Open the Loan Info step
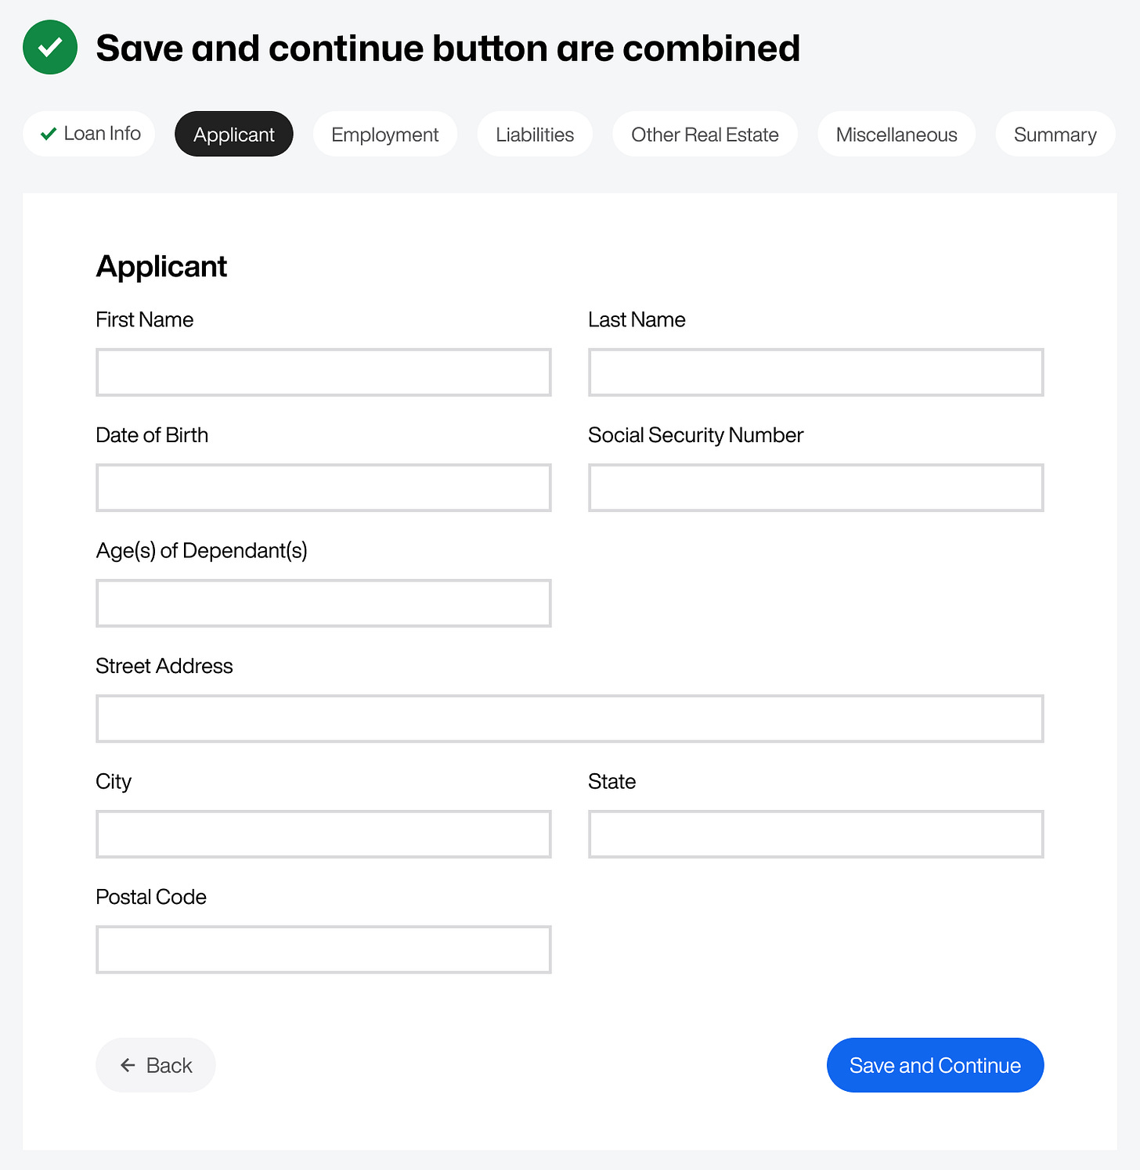This screenshot has width=1140, height=1170. [x=89, y=134]
